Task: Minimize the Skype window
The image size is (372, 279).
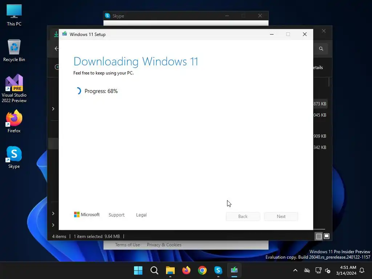Action: tap(227, 16)
